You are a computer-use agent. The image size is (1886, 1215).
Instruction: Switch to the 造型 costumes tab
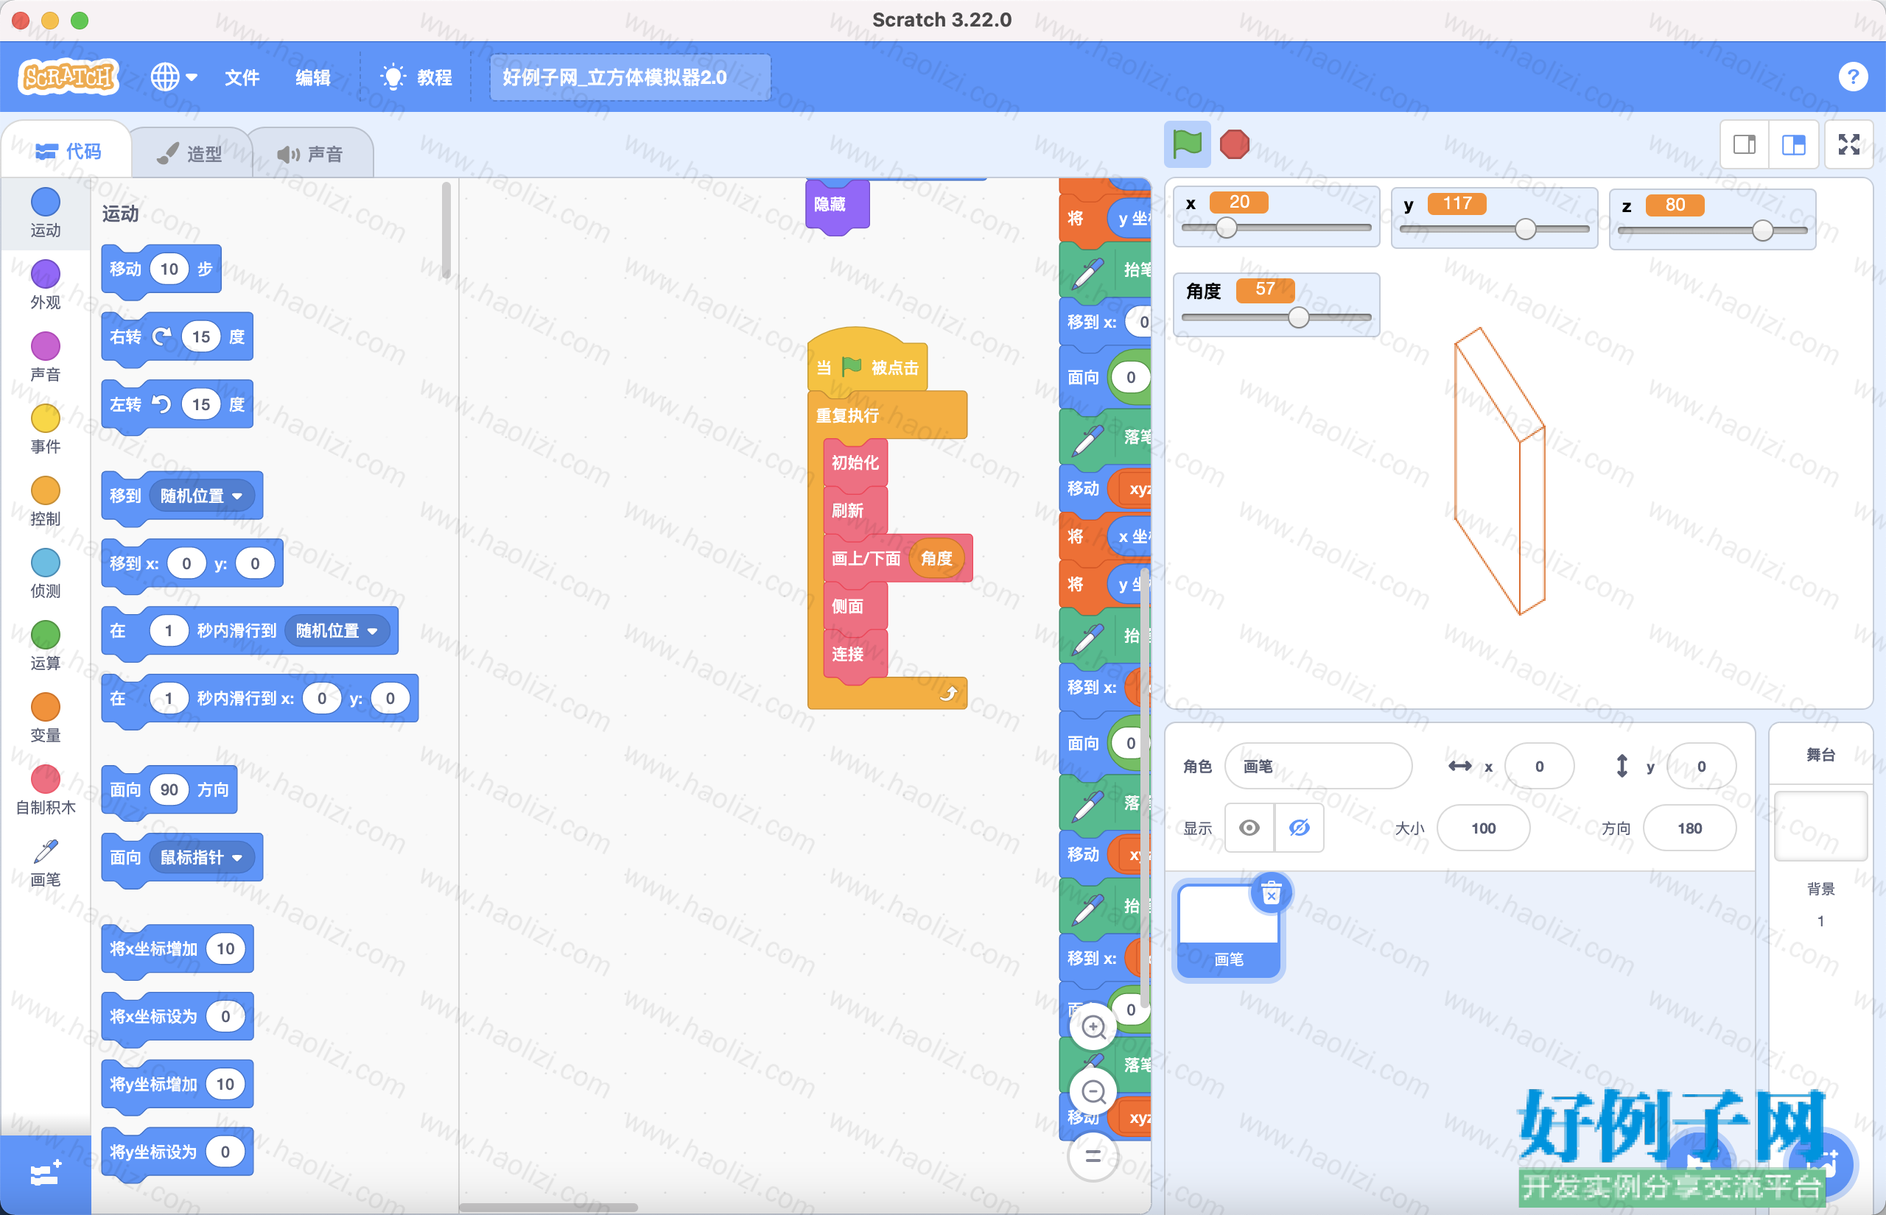190,153
